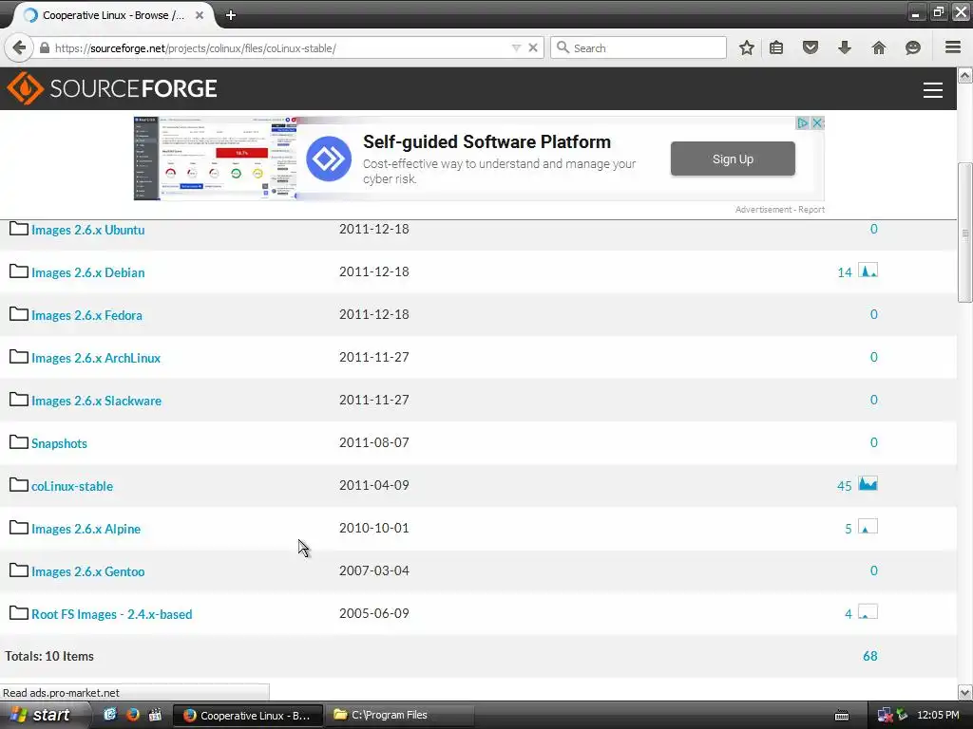Click the Pocket save icon
The height and width of the screenshot is (729, 973).
coord(810,47)
